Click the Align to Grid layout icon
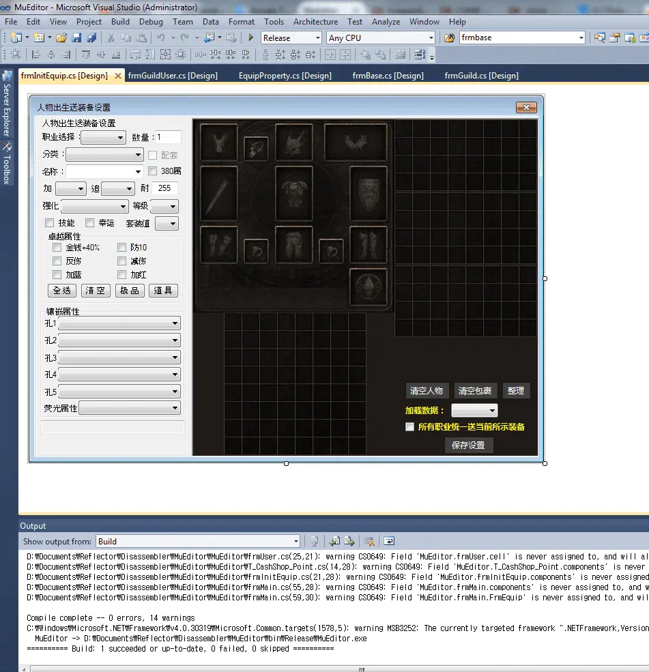This screenshot has height=672, width=649. (16, 55)
